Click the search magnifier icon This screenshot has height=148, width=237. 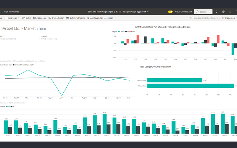tap(197, 12)
